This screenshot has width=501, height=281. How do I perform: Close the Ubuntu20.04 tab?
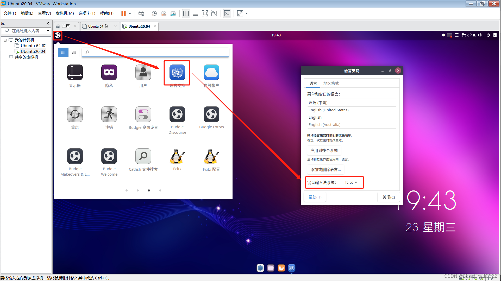(x=155, y=26)
